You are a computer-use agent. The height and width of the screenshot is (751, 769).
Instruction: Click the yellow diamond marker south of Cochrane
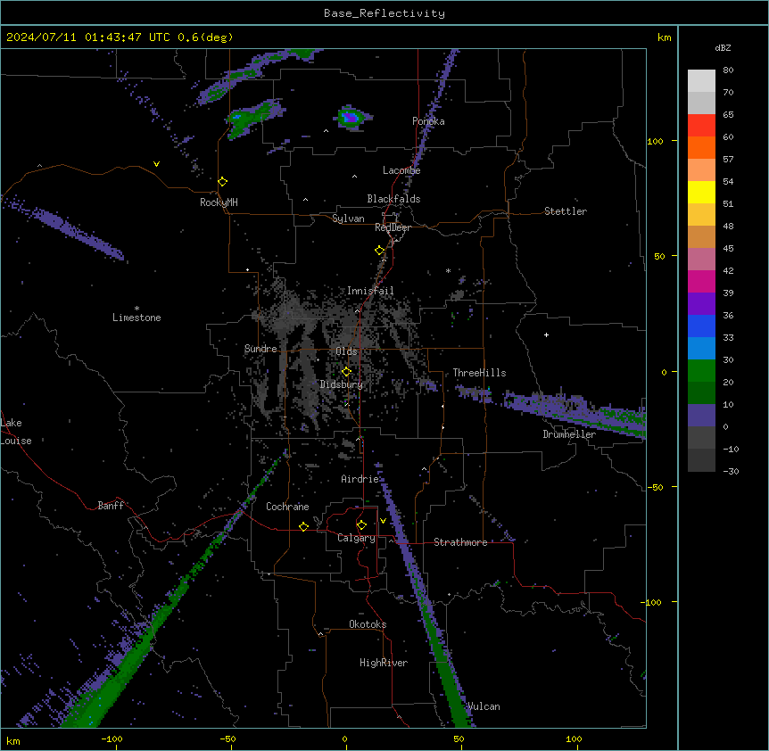coord(303,526)
